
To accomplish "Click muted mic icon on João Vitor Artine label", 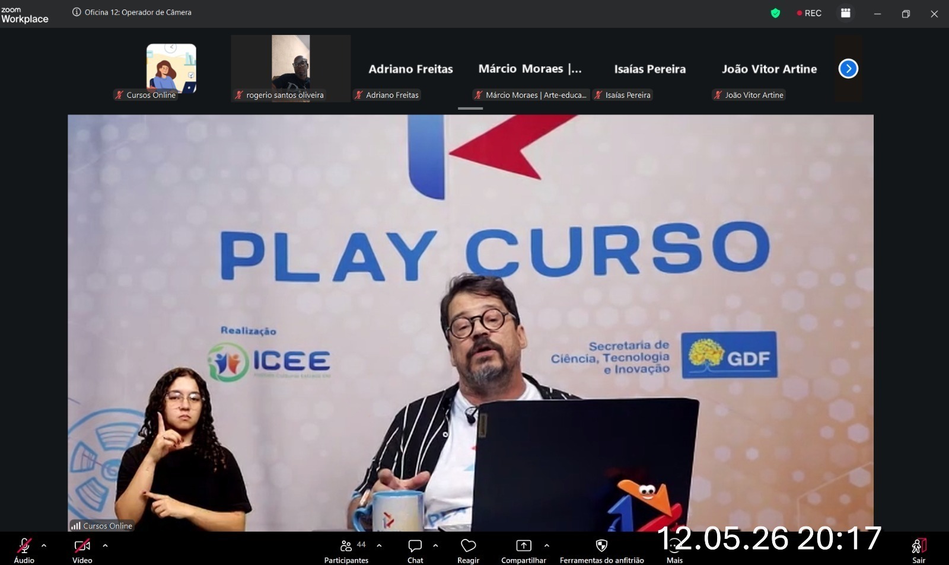I will (x=718, y=95).
